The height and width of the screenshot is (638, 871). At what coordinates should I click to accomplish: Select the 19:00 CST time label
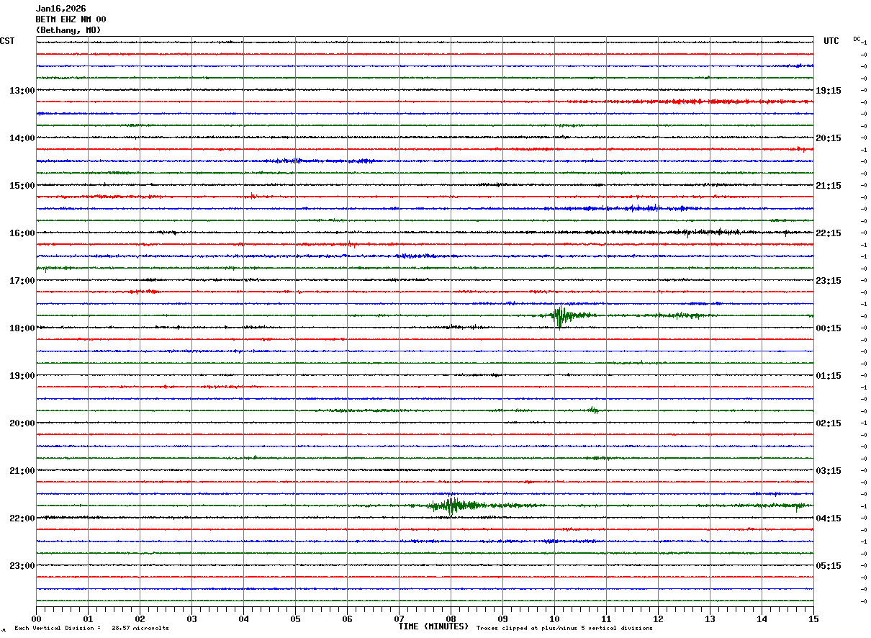pos(22,376)
